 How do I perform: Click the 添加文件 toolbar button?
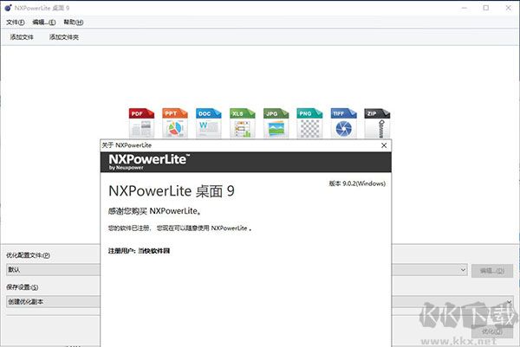point(22,37)
